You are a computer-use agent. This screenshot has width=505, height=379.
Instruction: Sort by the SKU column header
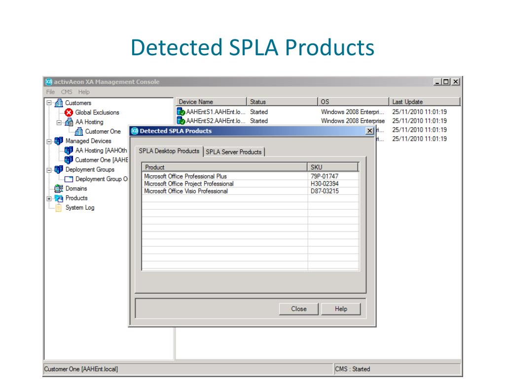[333, 167]
